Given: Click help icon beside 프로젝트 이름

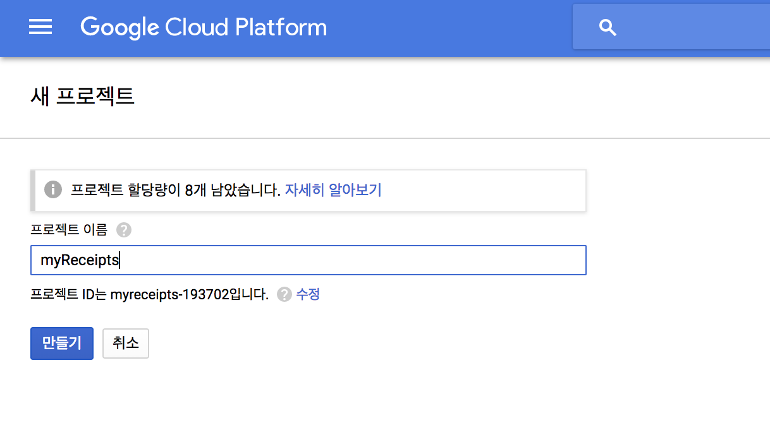Looking at the screenshot, I should (x=124, y=230).
